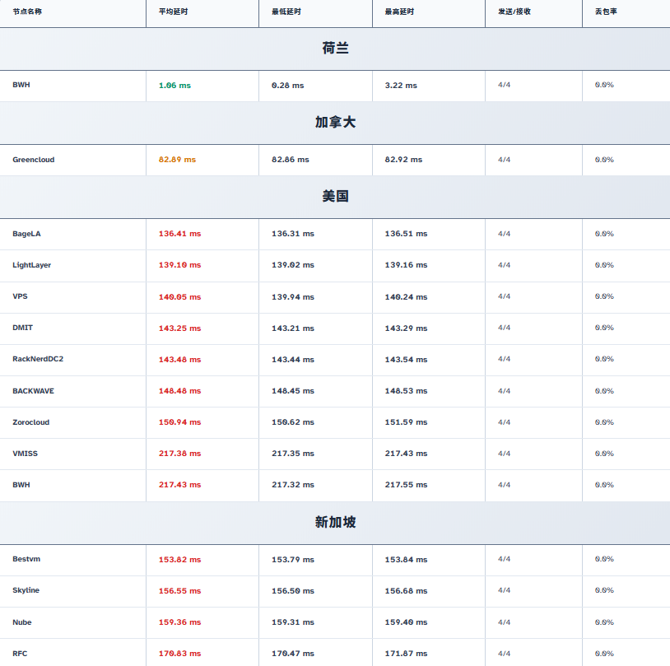Click the 节点名称 column header
Image resolution: width=670 pixels, height=666 pixels.
tap(27, 12)
